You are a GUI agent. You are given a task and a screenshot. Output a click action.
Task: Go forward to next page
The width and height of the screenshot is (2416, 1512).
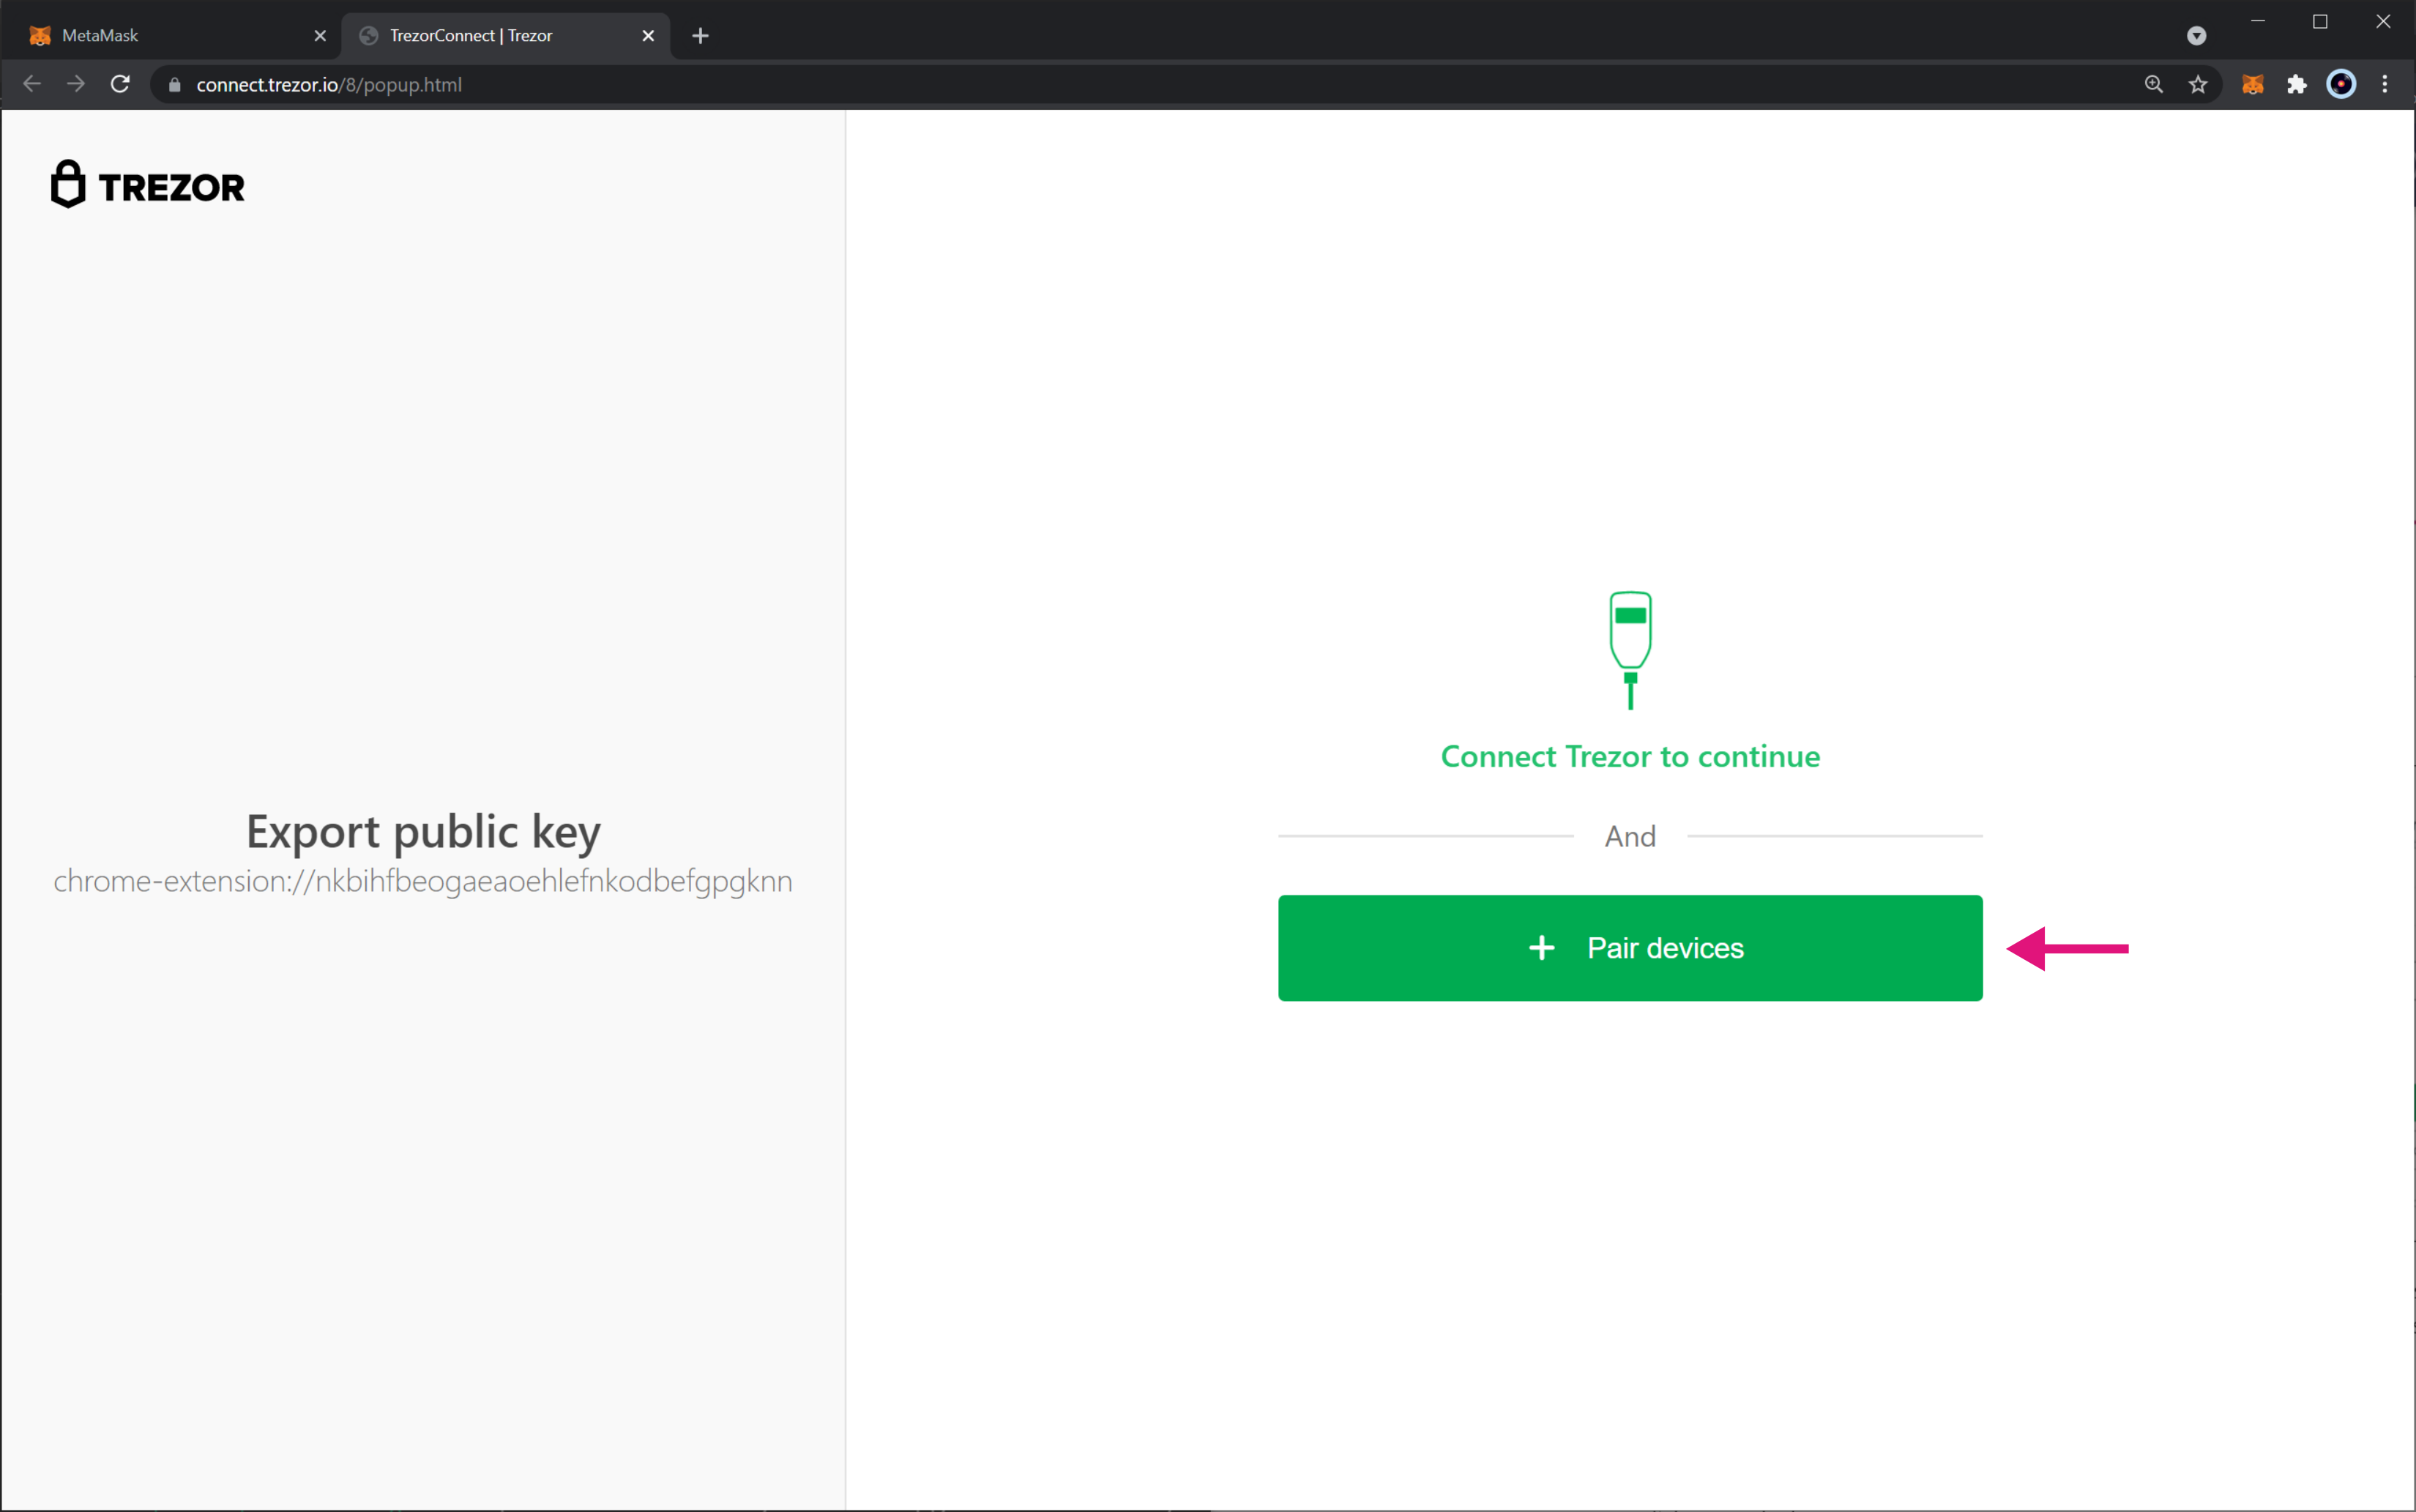coord(76,84)
